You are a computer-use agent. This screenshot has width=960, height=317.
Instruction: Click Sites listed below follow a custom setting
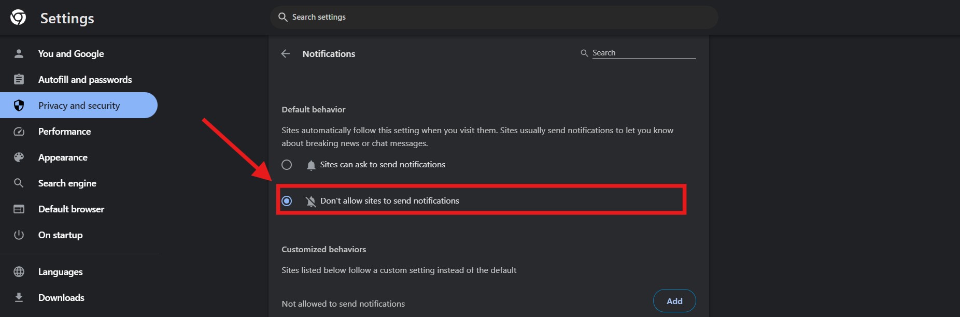(399, 270)
